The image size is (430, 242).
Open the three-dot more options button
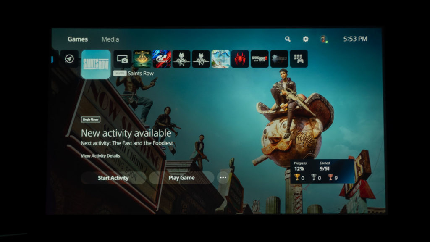click(223, 178)
